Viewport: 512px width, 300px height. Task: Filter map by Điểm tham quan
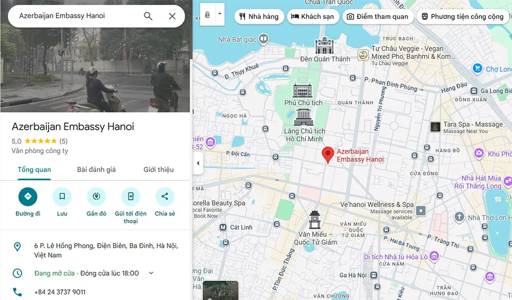coord(378,17)
